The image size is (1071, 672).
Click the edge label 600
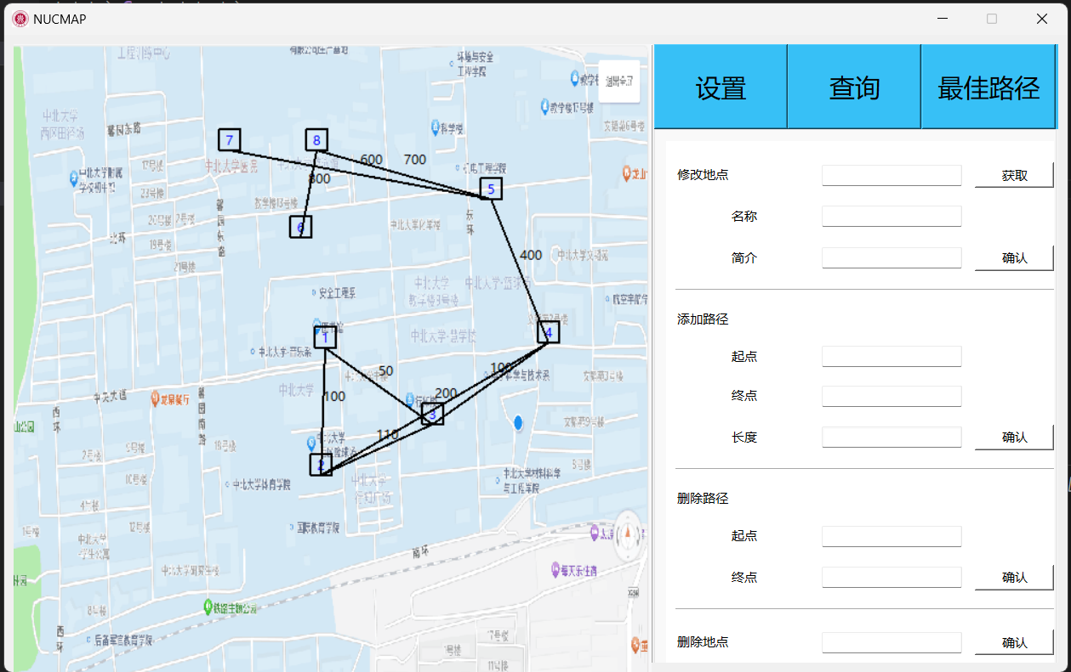[371, 160]
